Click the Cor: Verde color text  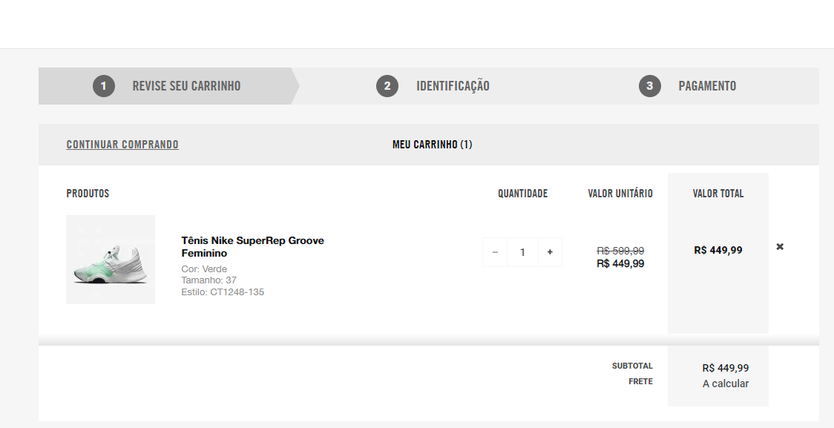pos(204,269)
